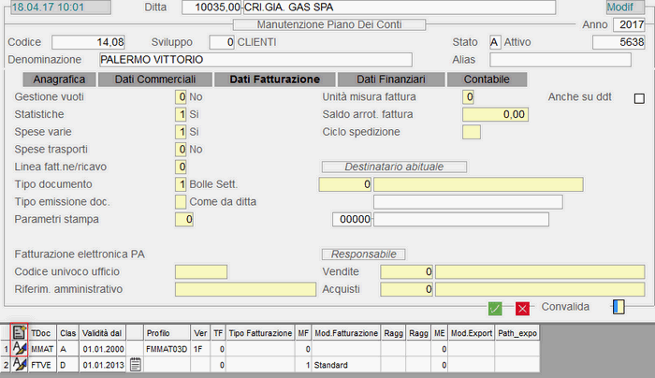Click the Gestione vuoti value field
This screenshot has height=378, width=655.
[x=181, y=97]
